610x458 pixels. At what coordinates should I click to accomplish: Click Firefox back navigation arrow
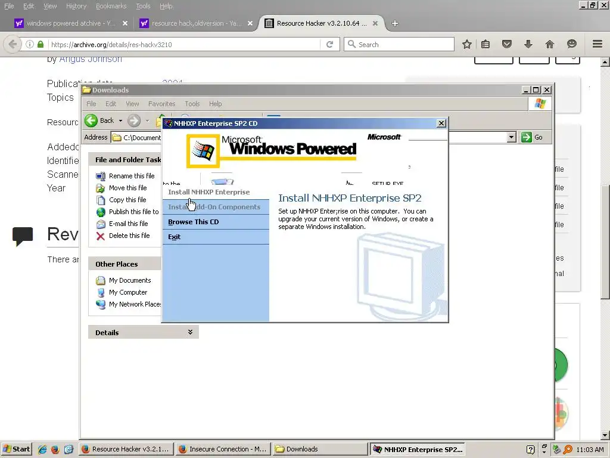tap(13, 44)
